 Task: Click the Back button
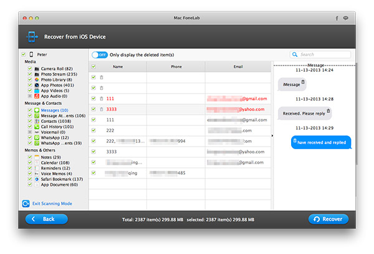(46, 219)
